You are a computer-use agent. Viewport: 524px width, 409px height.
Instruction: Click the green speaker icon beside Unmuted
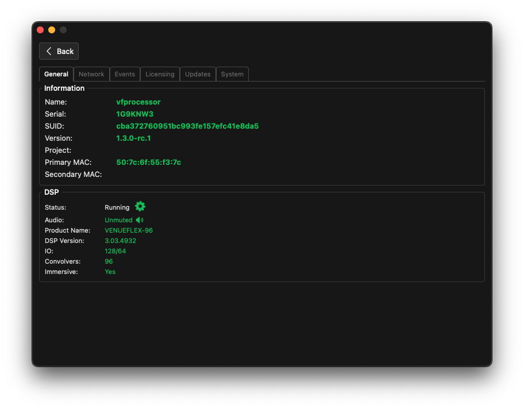click(140, 220)
